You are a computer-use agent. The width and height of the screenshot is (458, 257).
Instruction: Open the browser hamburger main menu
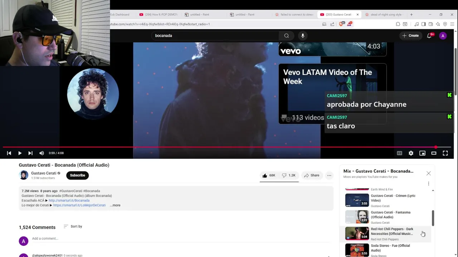(453, 24)
